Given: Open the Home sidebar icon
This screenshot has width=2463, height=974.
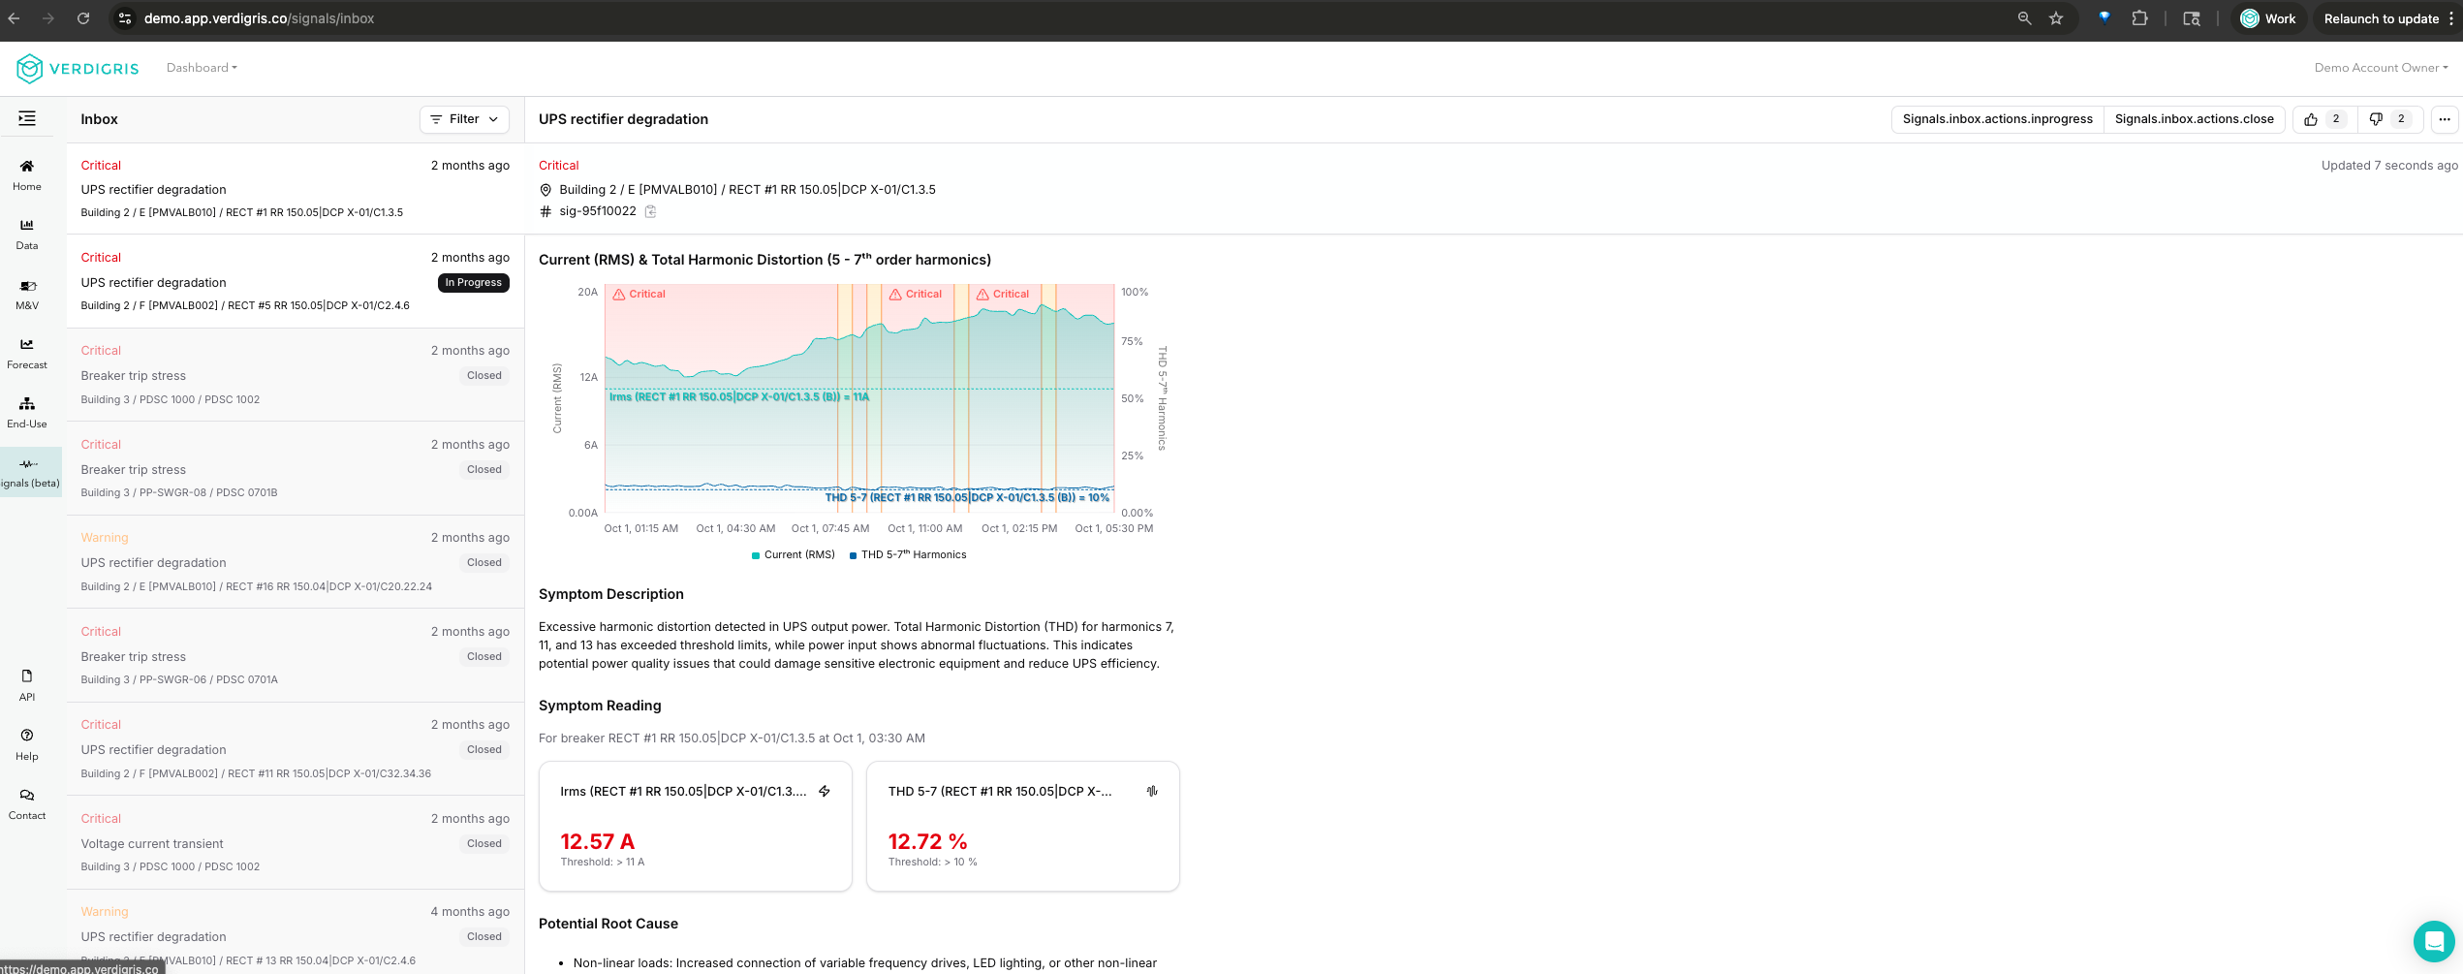Looking at the screenshot, I should pyautogui.click(x=27, y=174).
